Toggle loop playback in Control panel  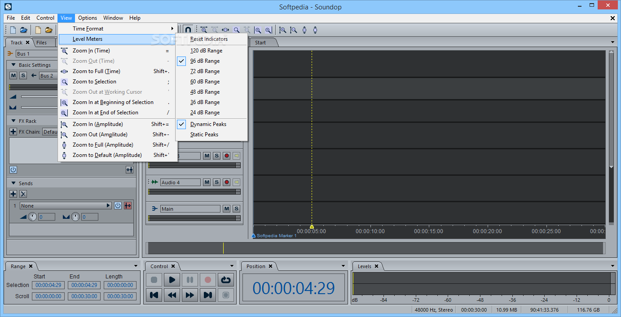click(x=225, y=280)
